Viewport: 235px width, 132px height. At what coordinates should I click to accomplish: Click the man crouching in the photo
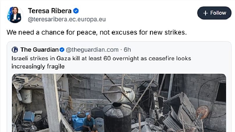pos(89,123)
